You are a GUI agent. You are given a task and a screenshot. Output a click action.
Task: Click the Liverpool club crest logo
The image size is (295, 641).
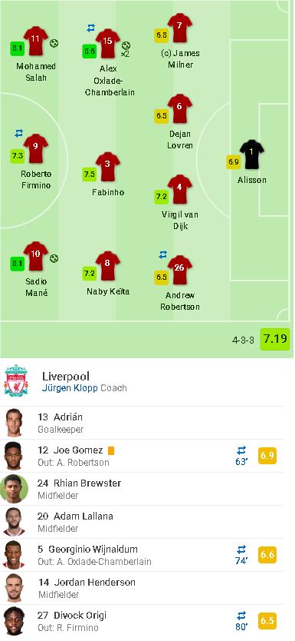[16, 380]
